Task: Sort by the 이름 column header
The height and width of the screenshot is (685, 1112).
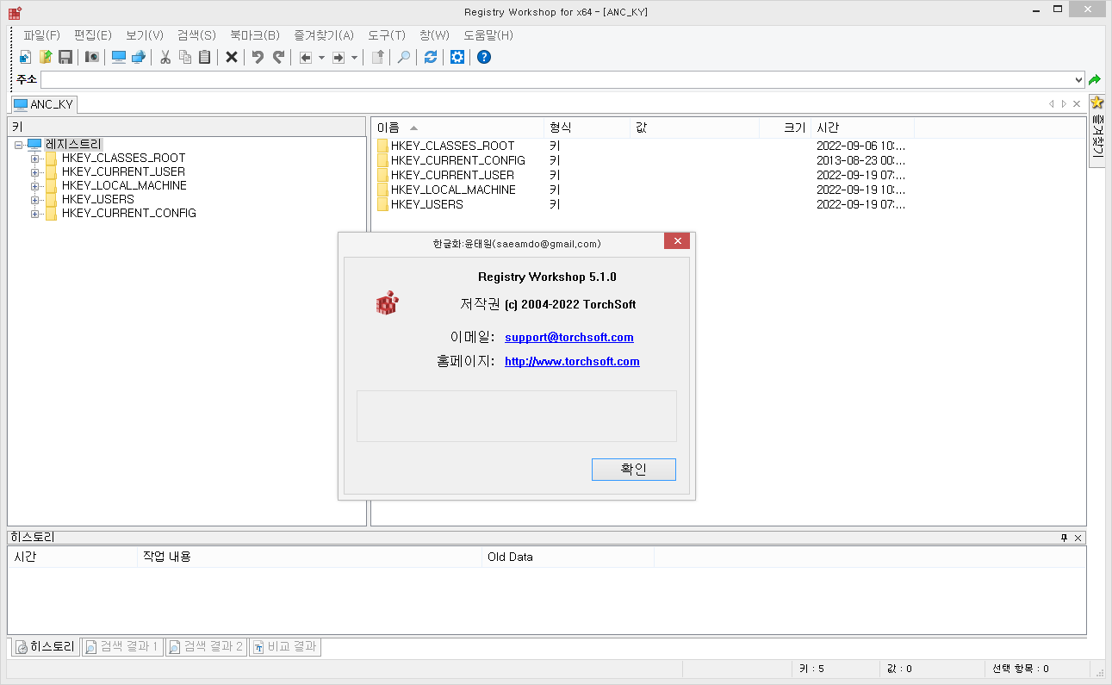Action: click(x=457, y=128)
